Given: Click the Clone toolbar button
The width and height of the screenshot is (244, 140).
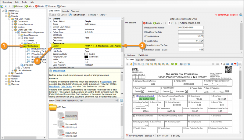Looking at the screenshot, I should click(62, 6).
